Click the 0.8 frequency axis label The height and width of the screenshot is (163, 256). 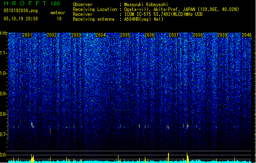point(3,114)
